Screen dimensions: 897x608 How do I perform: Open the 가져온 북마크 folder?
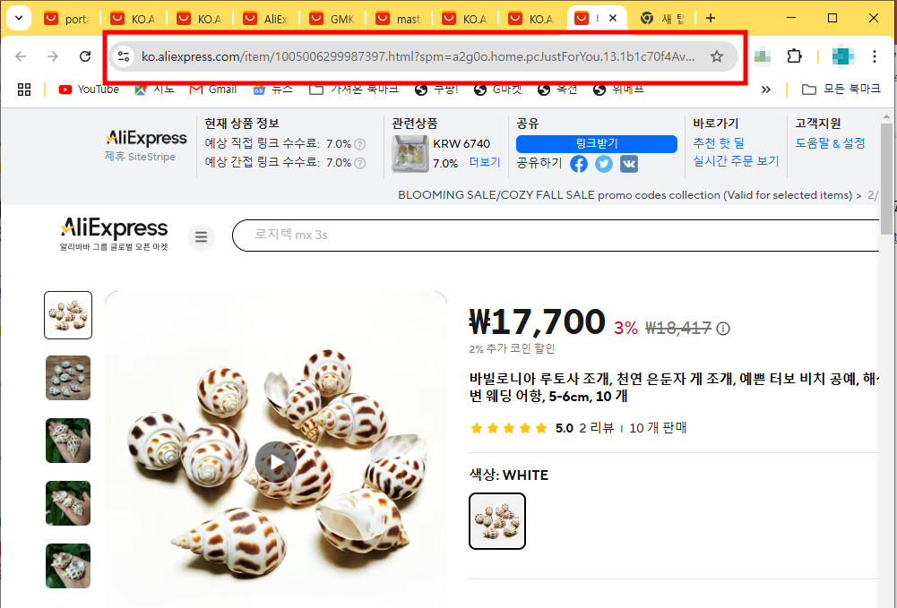tap(354, 90)
